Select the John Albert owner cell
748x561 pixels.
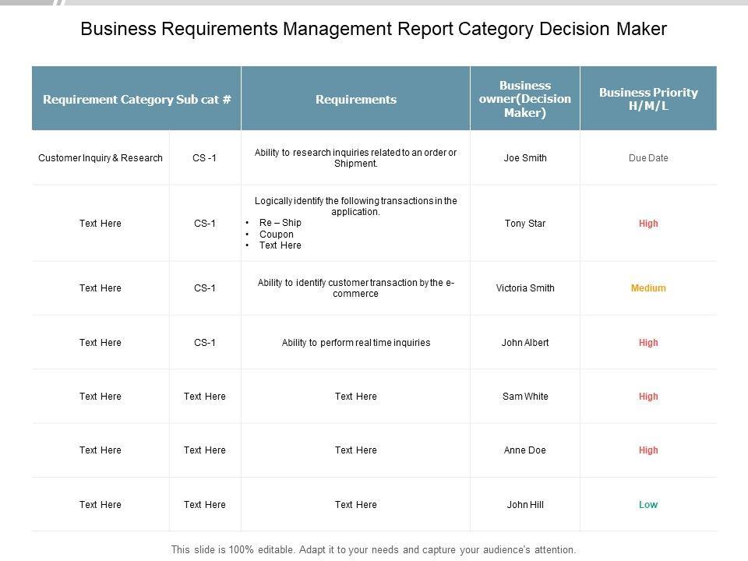[525, 343]
